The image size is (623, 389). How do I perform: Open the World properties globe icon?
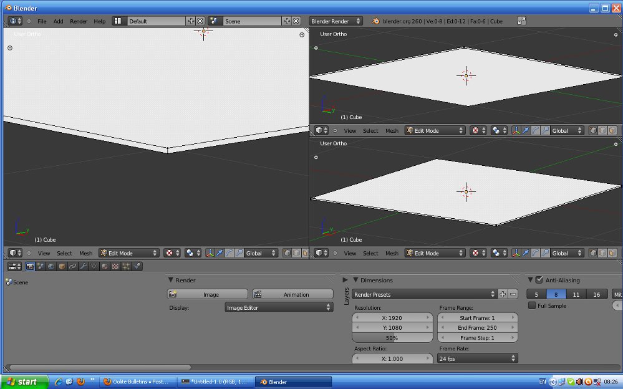click(x=51, y=266)
